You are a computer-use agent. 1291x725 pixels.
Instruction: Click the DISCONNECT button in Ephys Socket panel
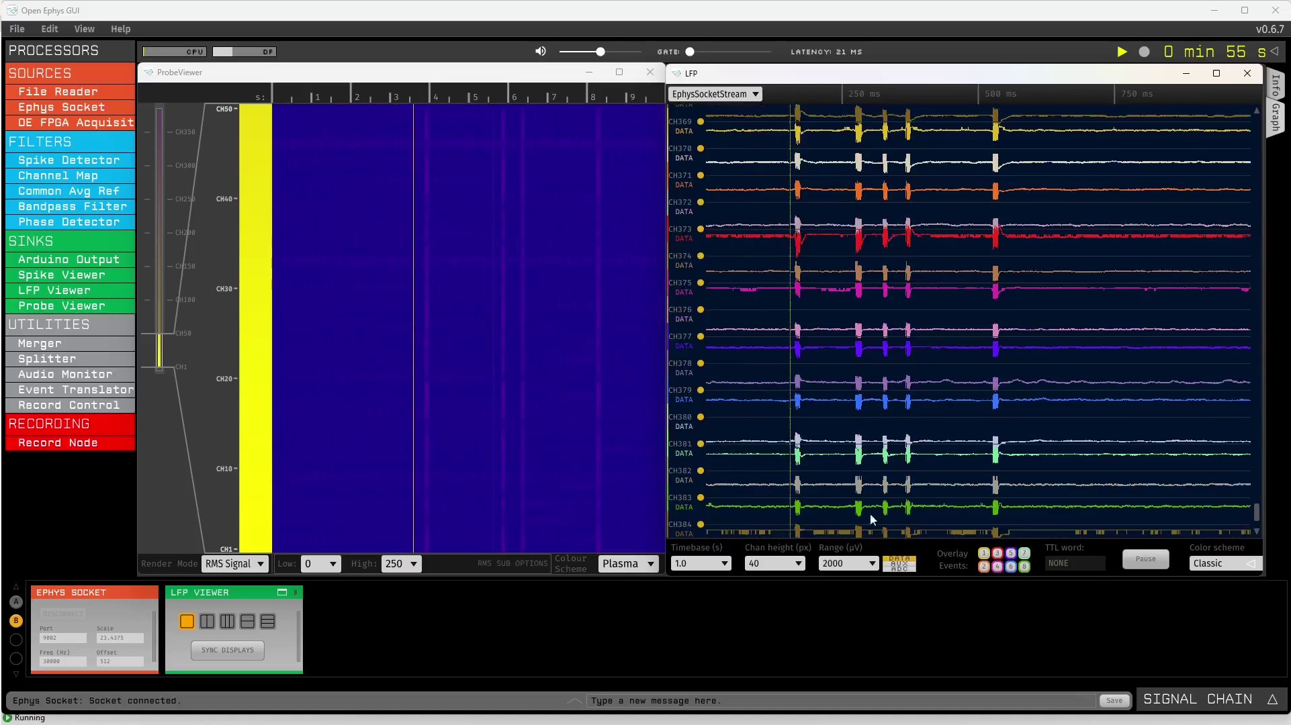62,613
